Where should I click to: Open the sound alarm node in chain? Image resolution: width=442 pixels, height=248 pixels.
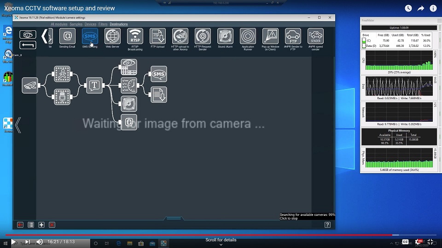(x=129, y=104)
